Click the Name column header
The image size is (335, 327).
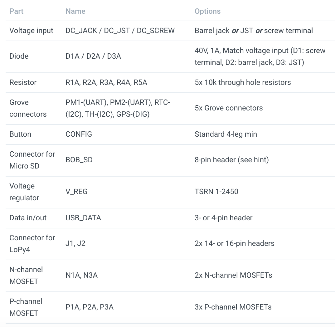(x=75, y=11)
